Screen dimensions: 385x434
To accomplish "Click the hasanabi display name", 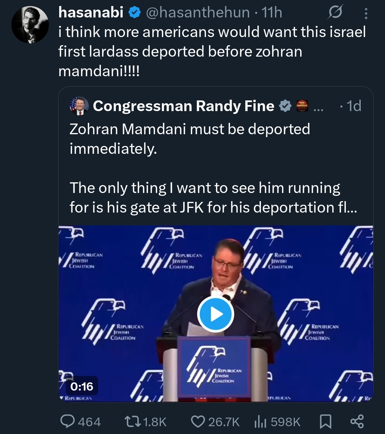I will (91, 13).
